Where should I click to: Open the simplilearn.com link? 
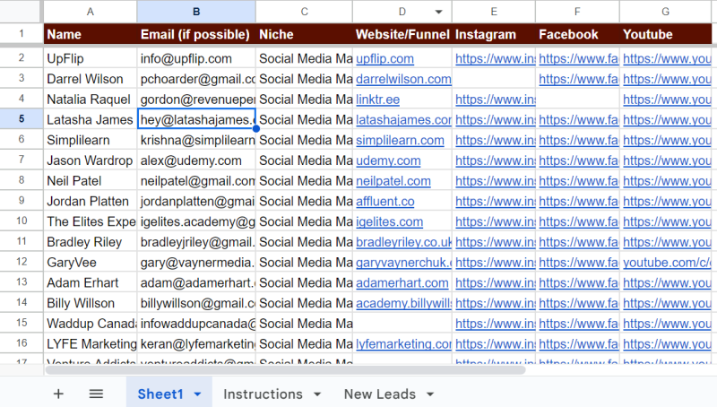(400, 141)
